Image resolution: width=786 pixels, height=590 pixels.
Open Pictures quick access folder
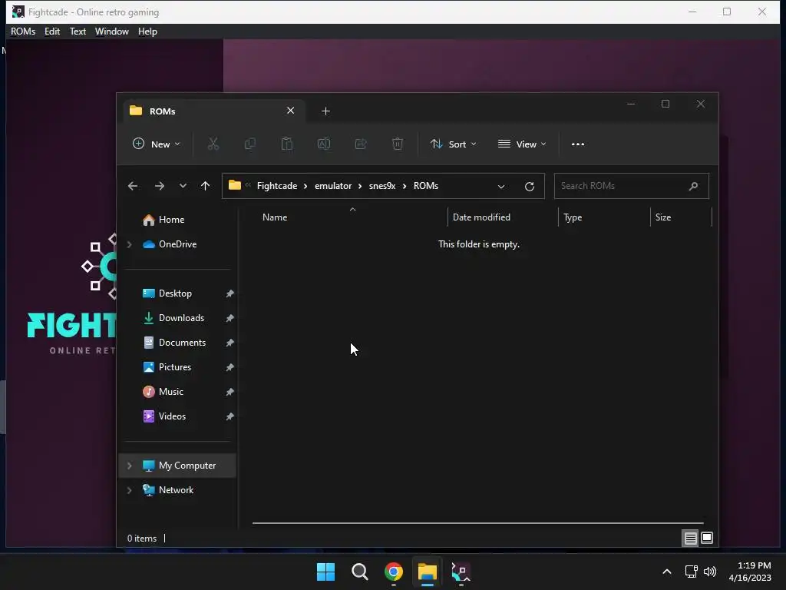pos(175,367)
